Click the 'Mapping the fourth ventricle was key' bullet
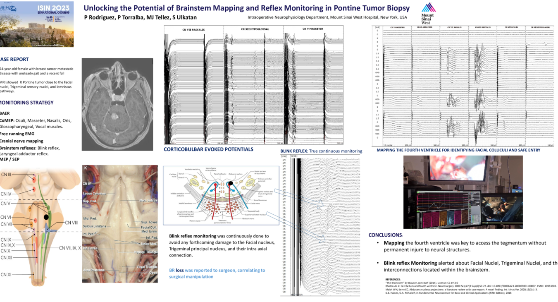 [x=465, y=246]
